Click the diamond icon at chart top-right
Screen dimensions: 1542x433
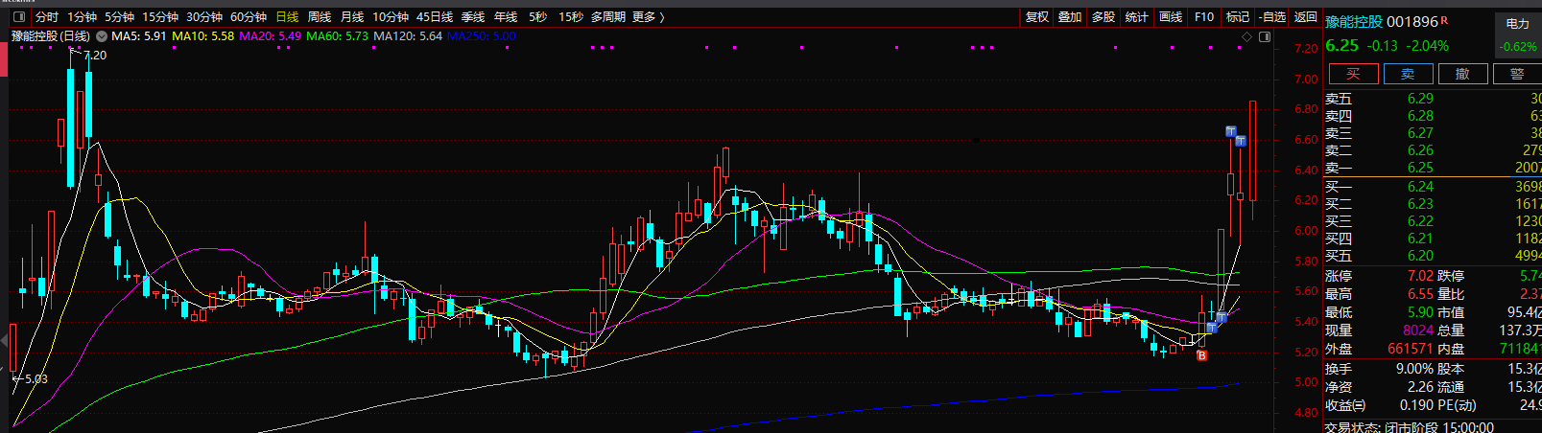pyautogui.click(x=1247, y=37)
